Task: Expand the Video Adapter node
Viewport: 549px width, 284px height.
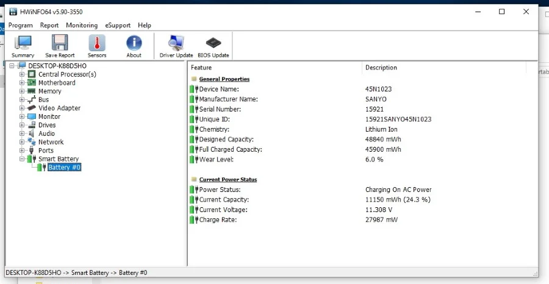Action: tap(22, 108)
